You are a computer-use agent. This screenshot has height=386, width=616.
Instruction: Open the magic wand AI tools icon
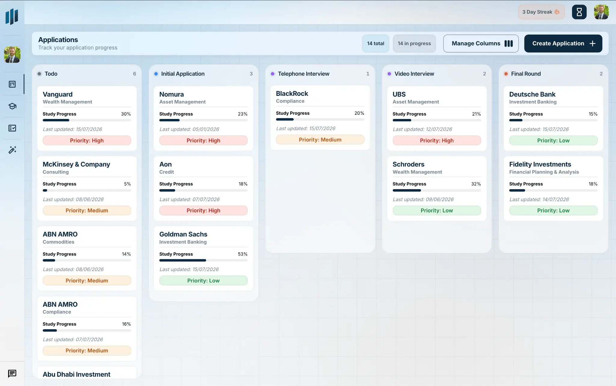(x=12, y=150)
